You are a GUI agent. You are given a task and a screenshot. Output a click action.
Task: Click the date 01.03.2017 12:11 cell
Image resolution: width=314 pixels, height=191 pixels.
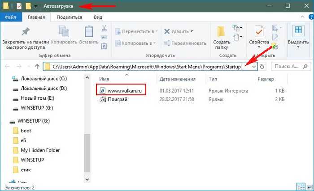click(x=177, y=91)
